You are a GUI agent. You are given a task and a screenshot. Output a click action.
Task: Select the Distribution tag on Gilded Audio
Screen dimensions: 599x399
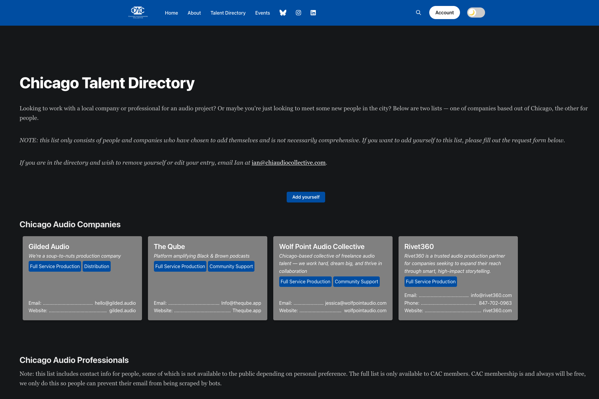pyautogui.click(x=97, y=266)
